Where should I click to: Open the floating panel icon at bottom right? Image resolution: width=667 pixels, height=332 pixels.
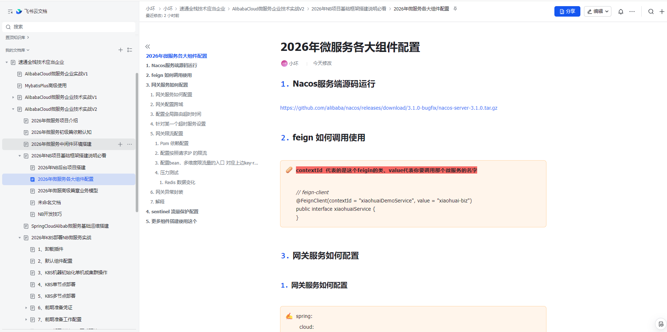(x=661, y=324)
